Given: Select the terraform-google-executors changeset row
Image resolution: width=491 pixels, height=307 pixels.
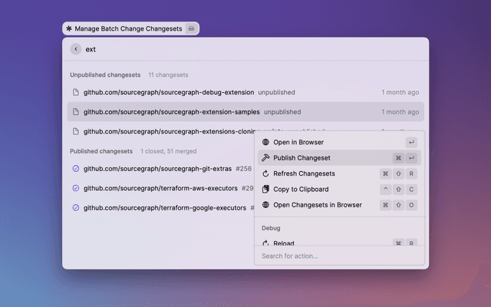Looking at the screenshot, I should 164,207.
